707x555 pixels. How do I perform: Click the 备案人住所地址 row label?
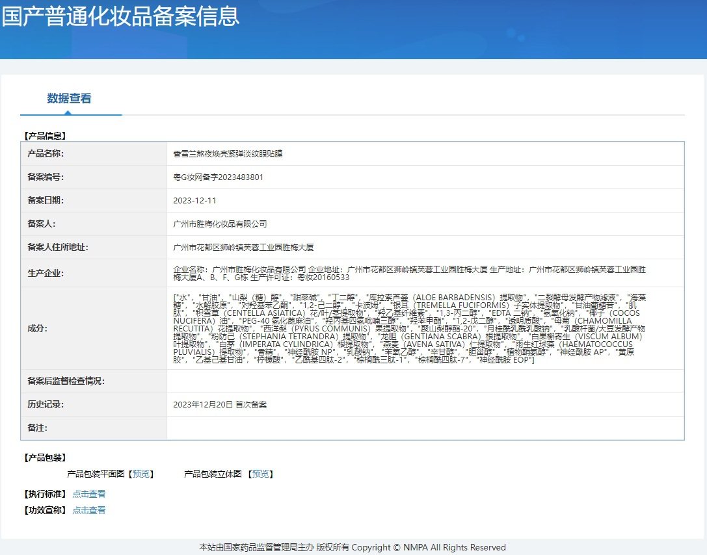pos(58,248)
